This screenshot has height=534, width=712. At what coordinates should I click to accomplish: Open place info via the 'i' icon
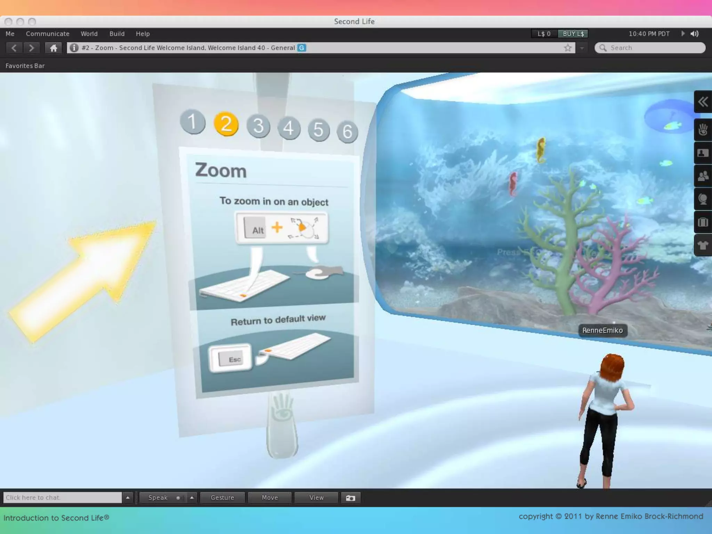(x=74, y=48)
